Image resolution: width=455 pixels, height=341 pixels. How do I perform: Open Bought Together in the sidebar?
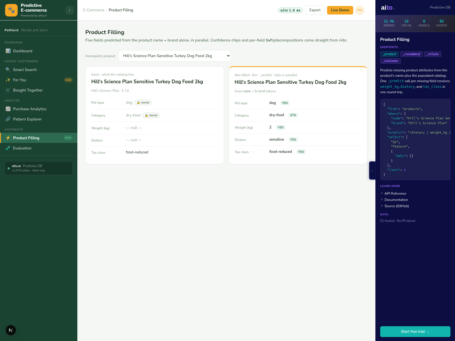(x=39, y=90)
